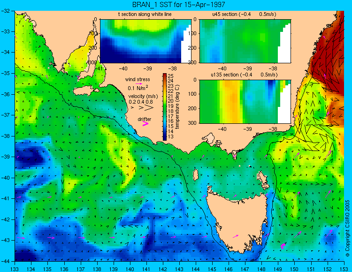This screenshot has width=352, height=272.
Task: Click the black velocity scale arrowheads in legend
Action: click(143, 108)
